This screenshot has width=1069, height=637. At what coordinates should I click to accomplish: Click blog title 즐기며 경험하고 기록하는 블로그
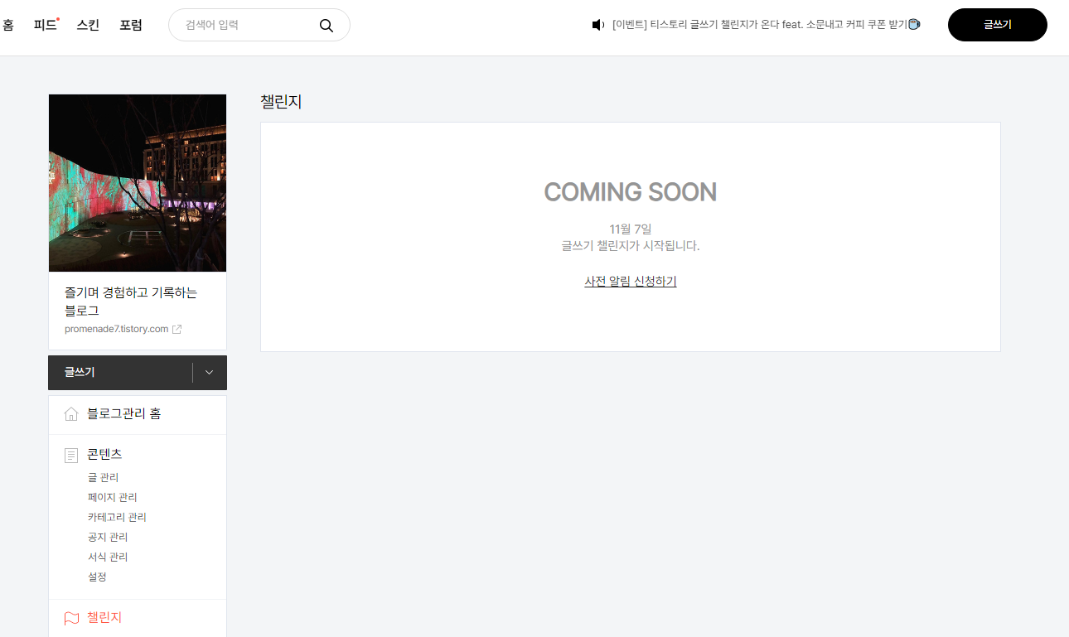[x=131, y=302]
